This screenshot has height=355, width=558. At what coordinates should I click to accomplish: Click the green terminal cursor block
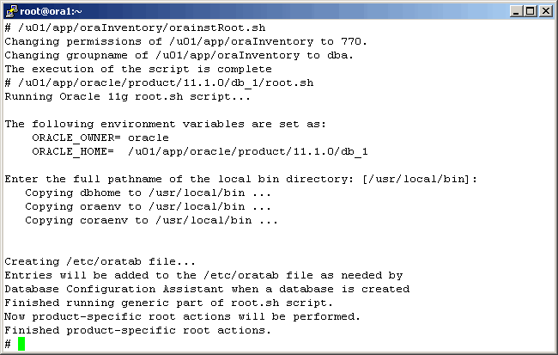(22, 344)
